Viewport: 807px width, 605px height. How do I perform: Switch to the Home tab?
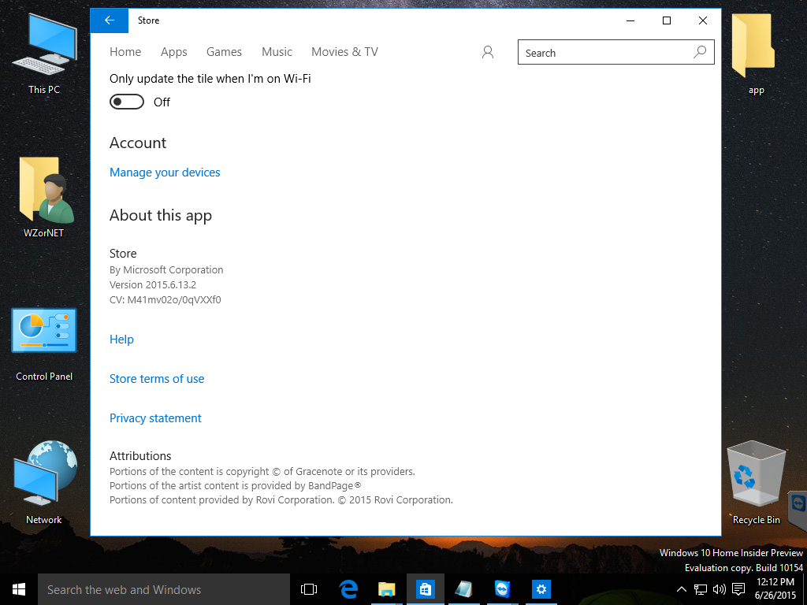coord(125,52)
